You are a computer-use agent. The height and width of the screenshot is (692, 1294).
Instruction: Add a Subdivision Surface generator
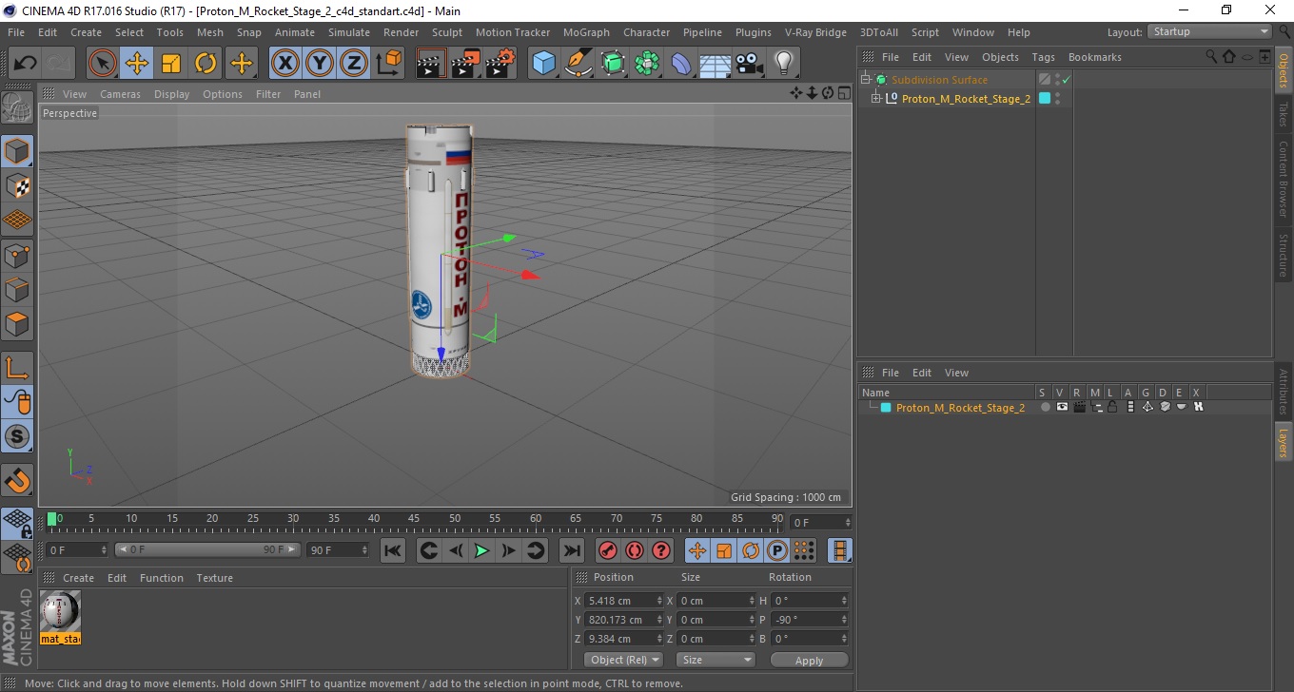[614, 64]
